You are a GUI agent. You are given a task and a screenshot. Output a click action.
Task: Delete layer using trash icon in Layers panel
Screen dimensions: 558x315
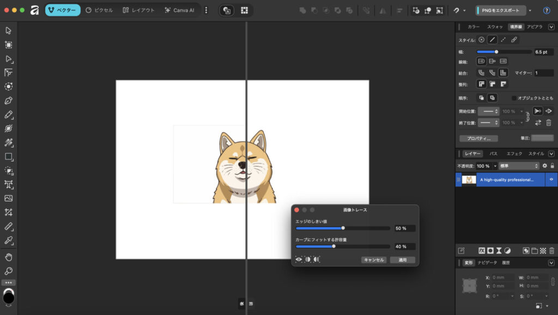coord(551,251)
